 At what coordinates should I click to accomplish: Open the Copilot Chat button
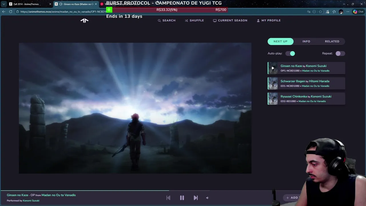point(358,12)
